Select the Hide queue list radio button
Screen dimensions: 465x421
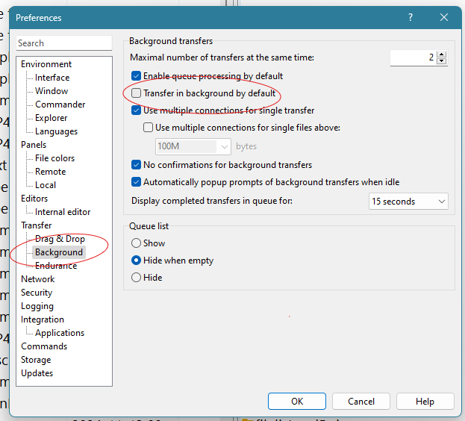pyautogui.click(x=137, y=278)
